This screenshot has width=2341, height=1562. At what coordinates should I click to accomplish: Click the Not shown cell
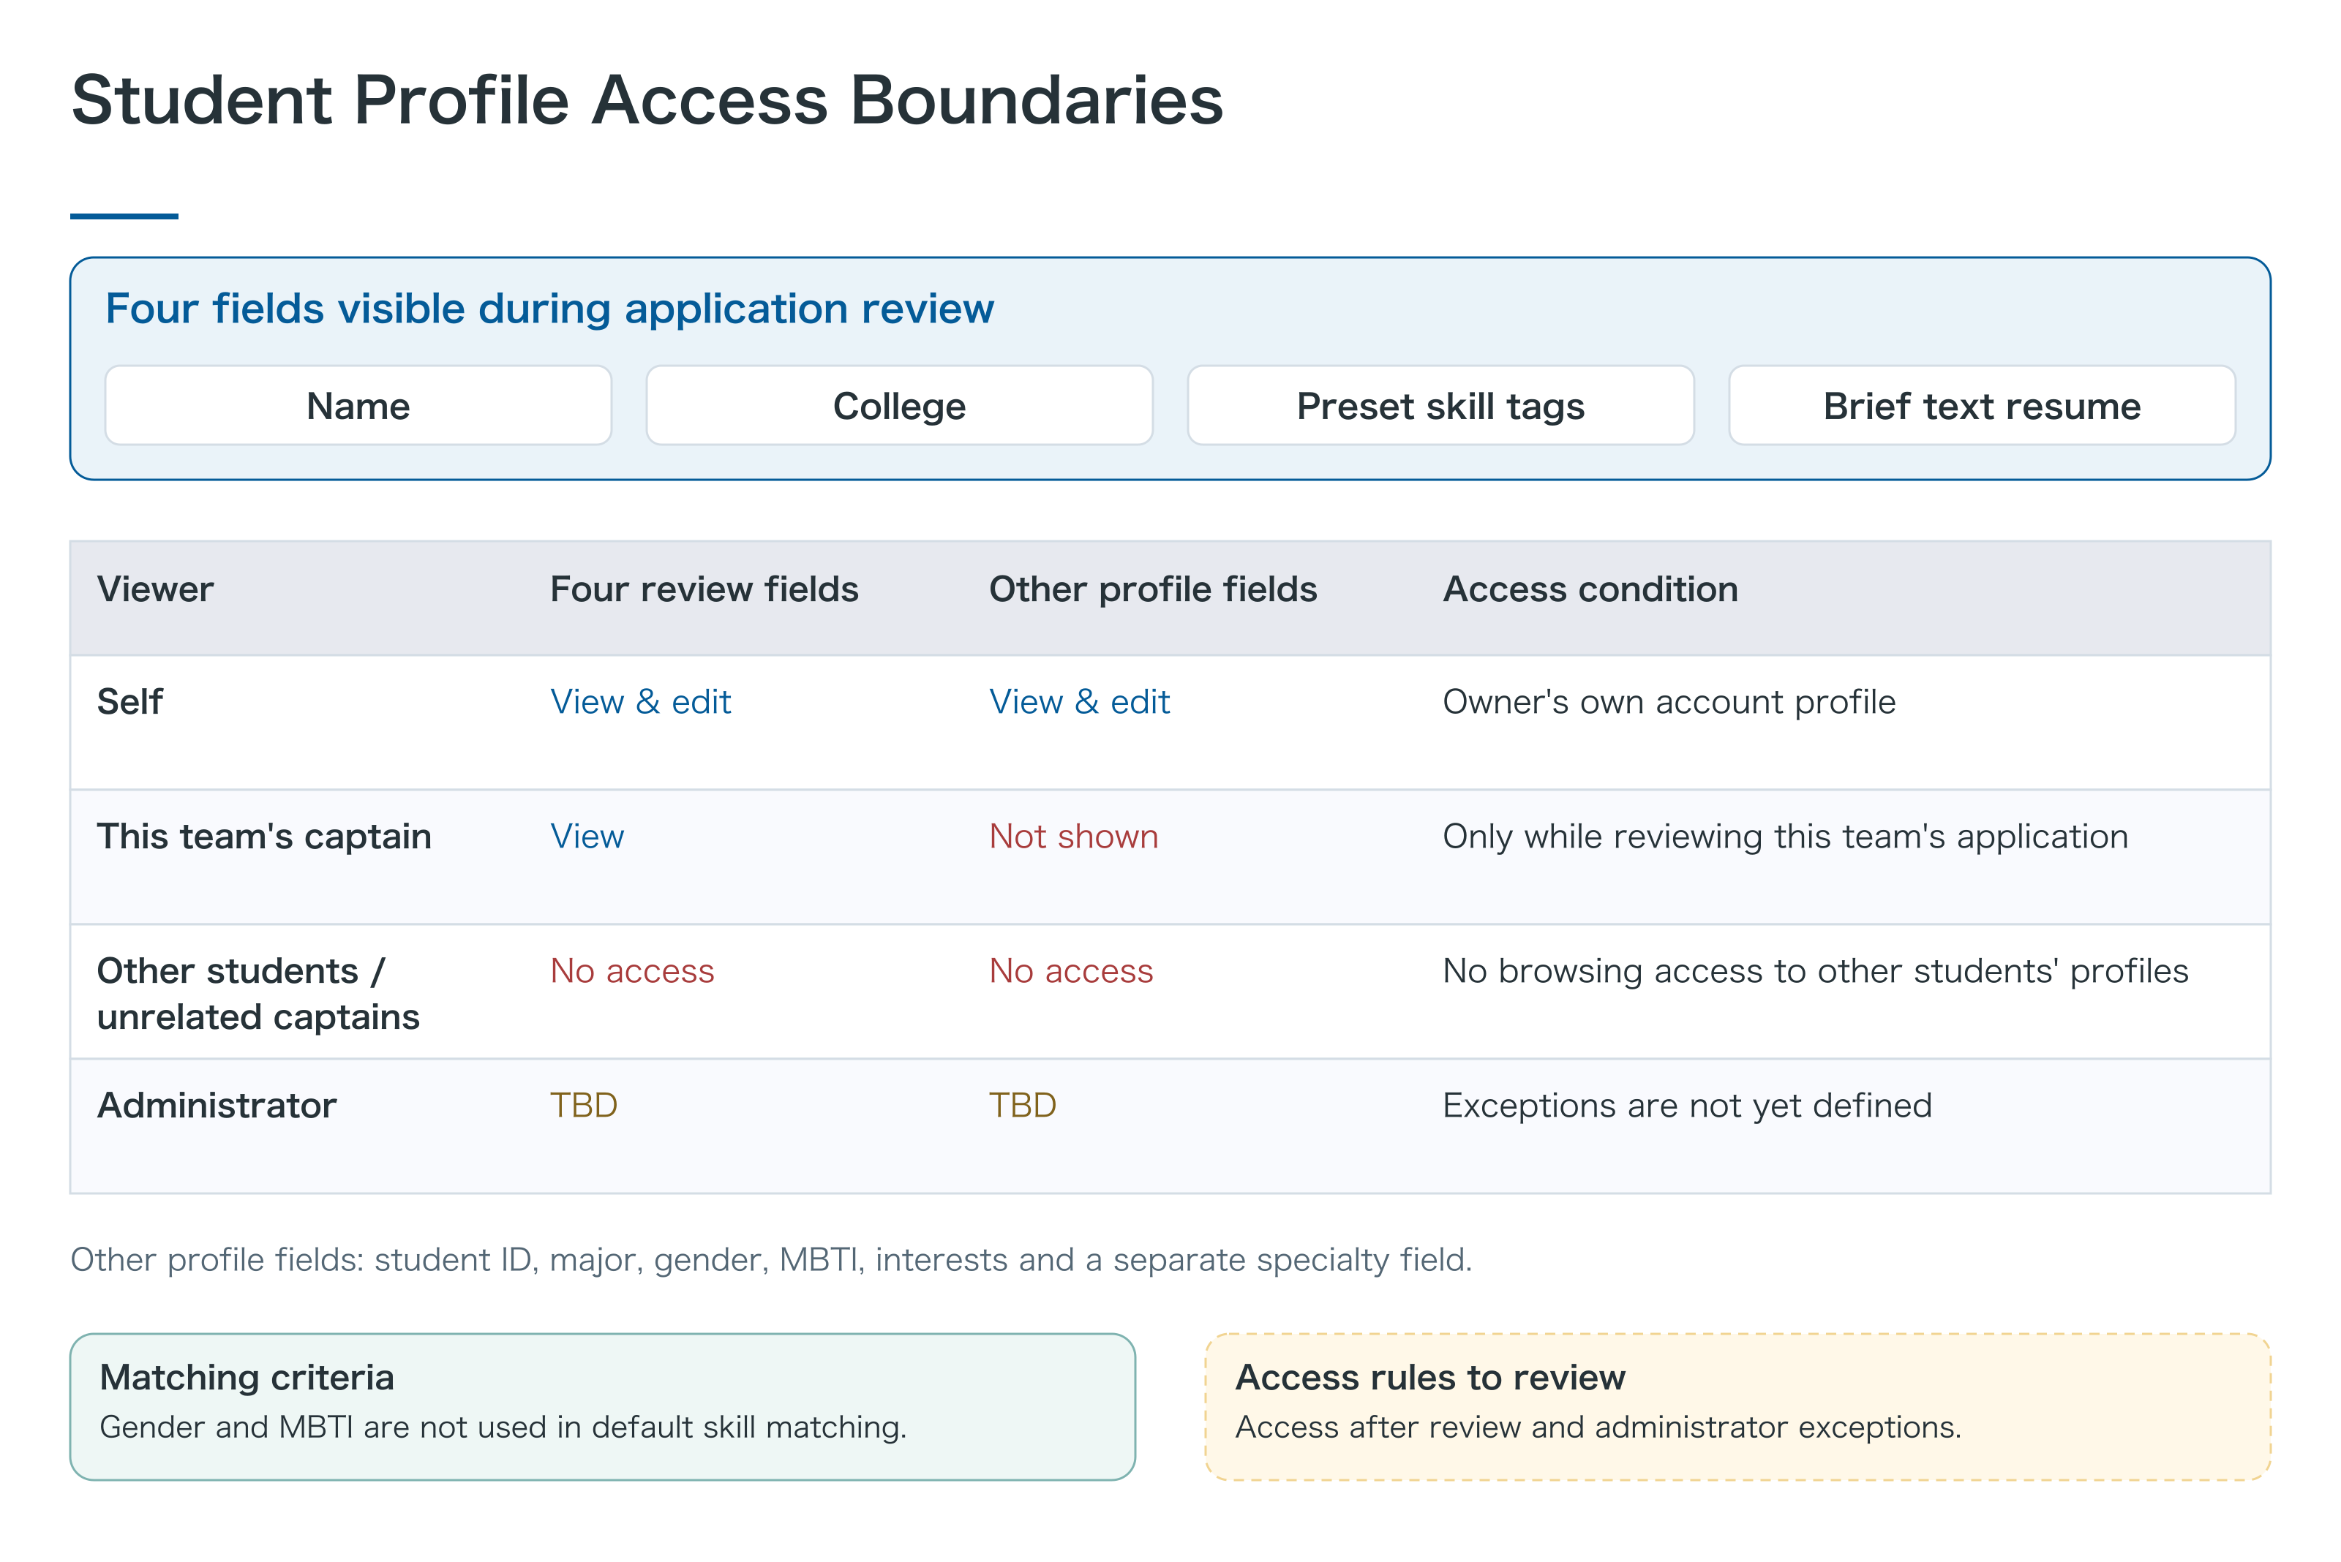click(1073, 837)
